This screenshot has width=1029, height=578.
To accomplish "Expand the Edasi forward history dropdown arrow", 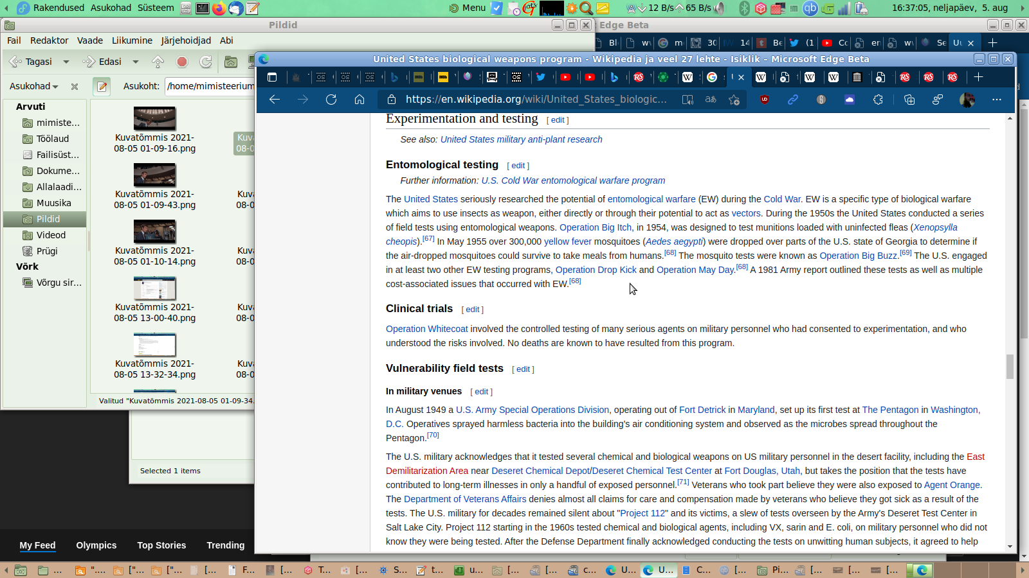I will coord(136,62).
